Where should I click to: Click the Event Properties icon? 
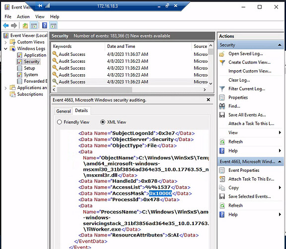coord(222,170)
